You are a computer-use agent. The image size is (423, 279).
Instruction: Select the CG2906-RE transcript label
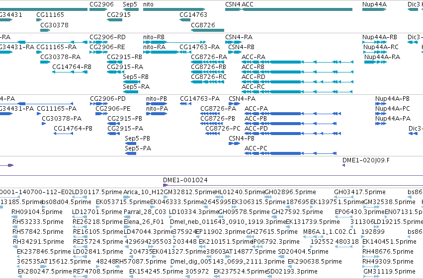(x=107, y=47)
